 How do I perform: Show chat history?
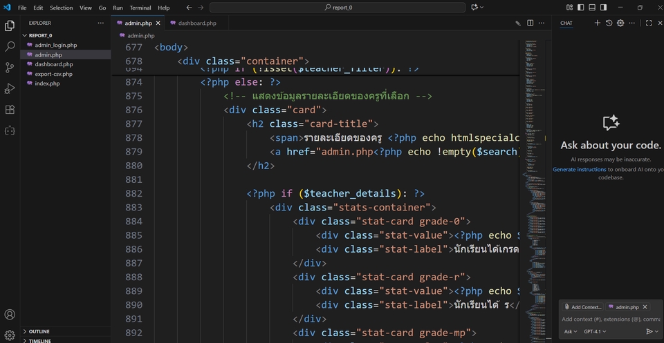click(609, 23)
